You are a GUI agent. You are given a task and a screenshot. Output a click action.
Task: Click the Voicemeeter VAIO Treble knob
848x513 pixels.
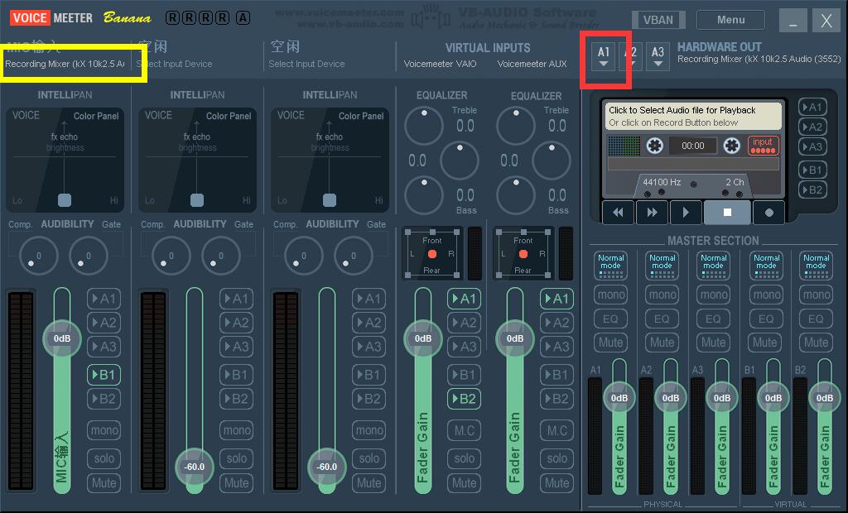tap(424, 126)
